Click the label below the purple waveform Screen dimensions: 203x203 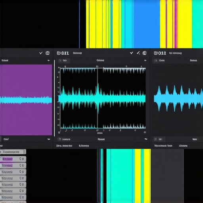pyautogui.click(x=6, y=139)
